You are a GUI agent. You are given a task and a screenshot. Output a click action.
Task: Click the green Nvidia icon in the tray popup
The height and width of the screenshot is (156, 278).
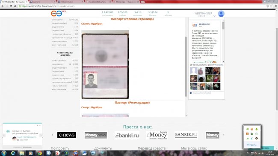(x=247, y=129)
